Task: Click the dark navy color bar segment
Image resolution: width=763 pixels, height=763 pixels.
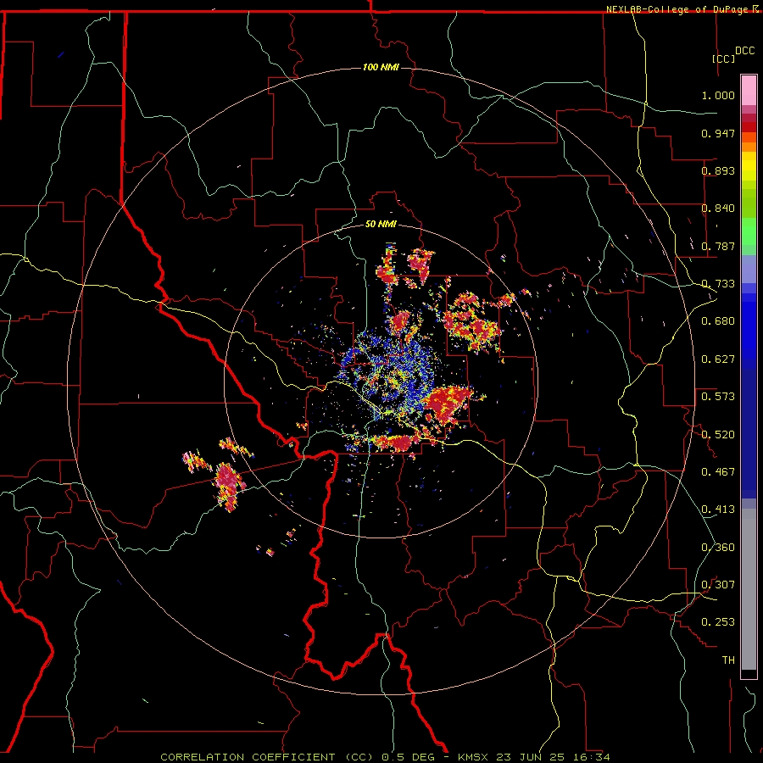Action: [x=749, y=433]
